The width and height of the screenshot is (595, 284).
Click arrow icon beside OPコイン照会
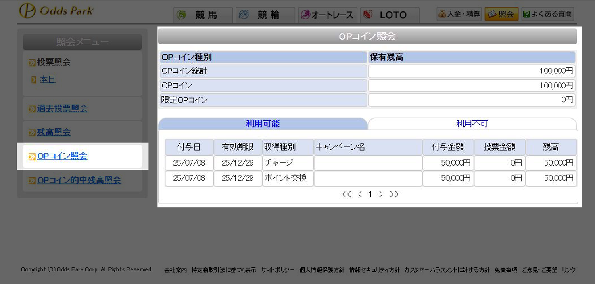(32, 157)
